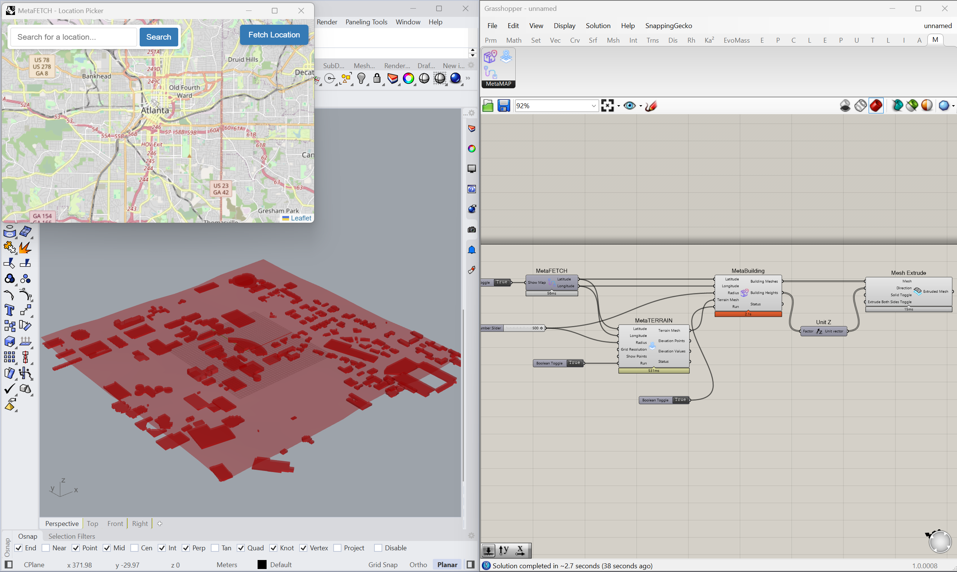Screen dimensions: 957x572
Task: Enable shaded preview mode in Grasshopper toolbar
Action: coord(876,106)
